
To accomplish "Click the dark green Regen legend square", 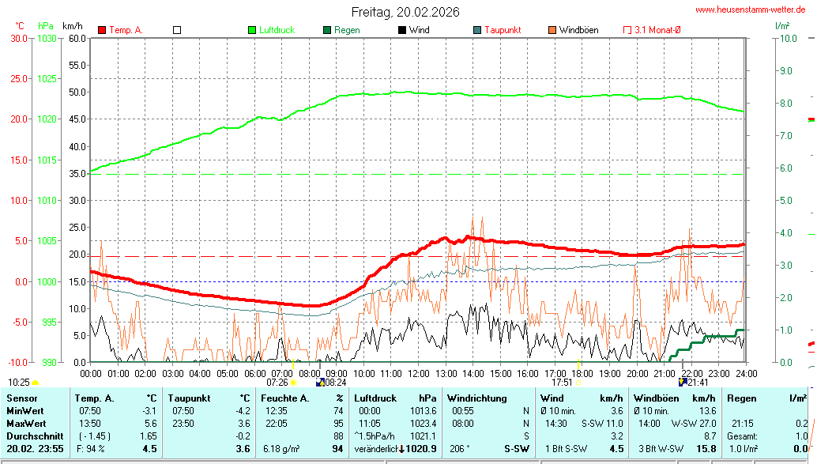I will tap(327, 30).
